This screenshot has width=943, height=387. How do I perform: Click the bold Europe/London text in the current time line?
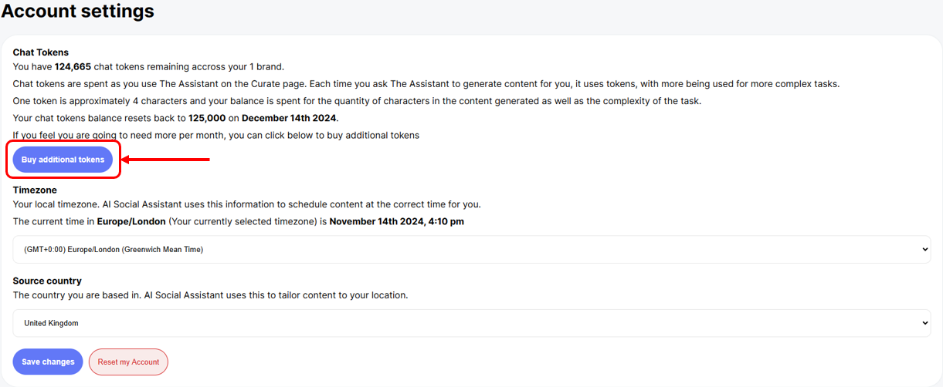tap(131, 221)
